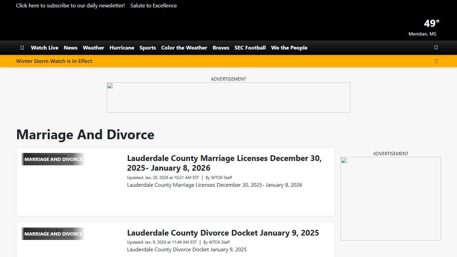Open the We the People section

[289, 48]
